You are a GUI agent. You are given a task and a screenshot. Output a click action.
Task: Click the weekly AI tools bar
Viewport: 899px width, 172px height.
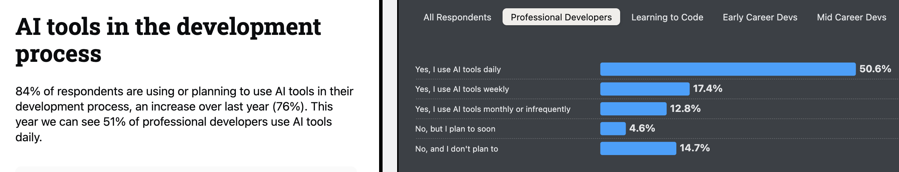tap(644, 89)
